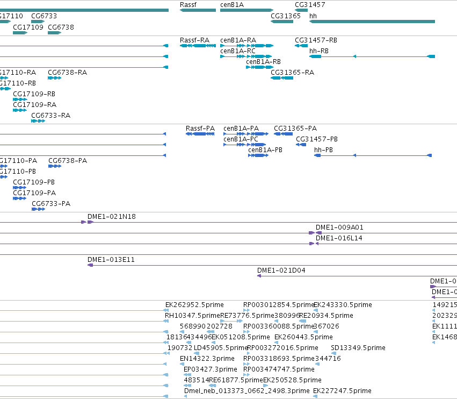Select the Rassf-RA transcript
The image size is (457, 399).
[198, 46]
